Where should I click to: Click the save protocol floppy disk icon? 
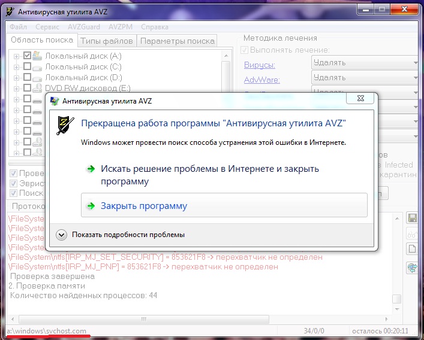(413, 218)
